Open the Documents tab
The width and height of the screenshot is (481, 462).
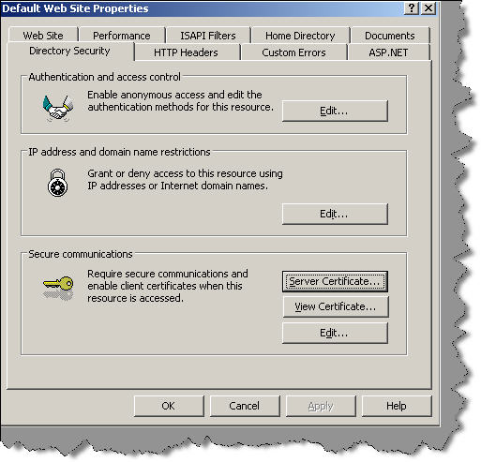pos(390,36)
